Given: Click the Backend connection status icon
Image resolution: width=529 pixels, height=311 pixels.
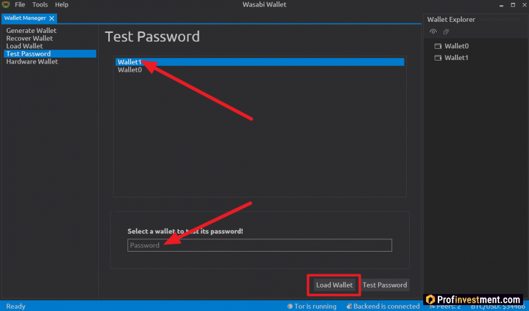Looking at the screenshot, I should click(349, 306).
